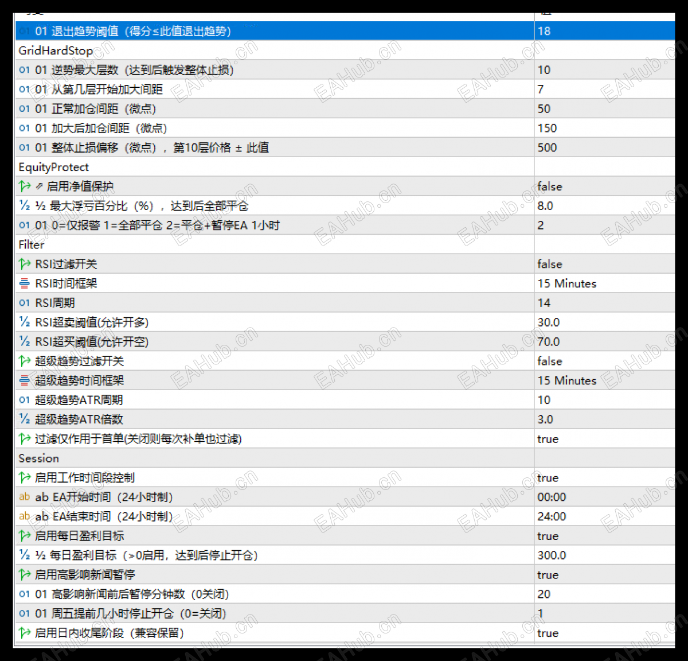Click the integer icon beside 整体止损偏移

[24, 148]
